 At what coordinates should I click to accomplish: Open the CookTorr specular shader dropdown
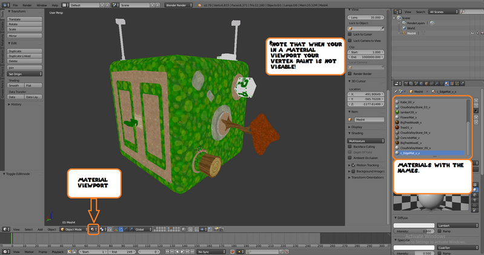pyautogui.click(x=457, y=248)
